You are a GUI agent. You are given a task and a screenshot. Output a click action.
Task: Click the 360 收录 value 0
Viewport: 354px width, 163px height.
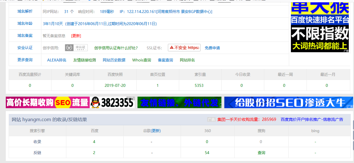[207, 142]
